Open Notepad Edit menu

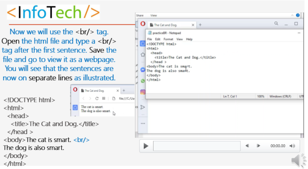coord(158,39)
